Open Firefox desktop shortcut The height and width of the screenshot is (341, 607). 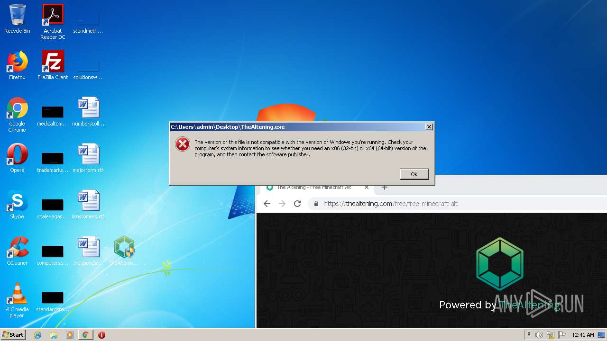[17, 65]
